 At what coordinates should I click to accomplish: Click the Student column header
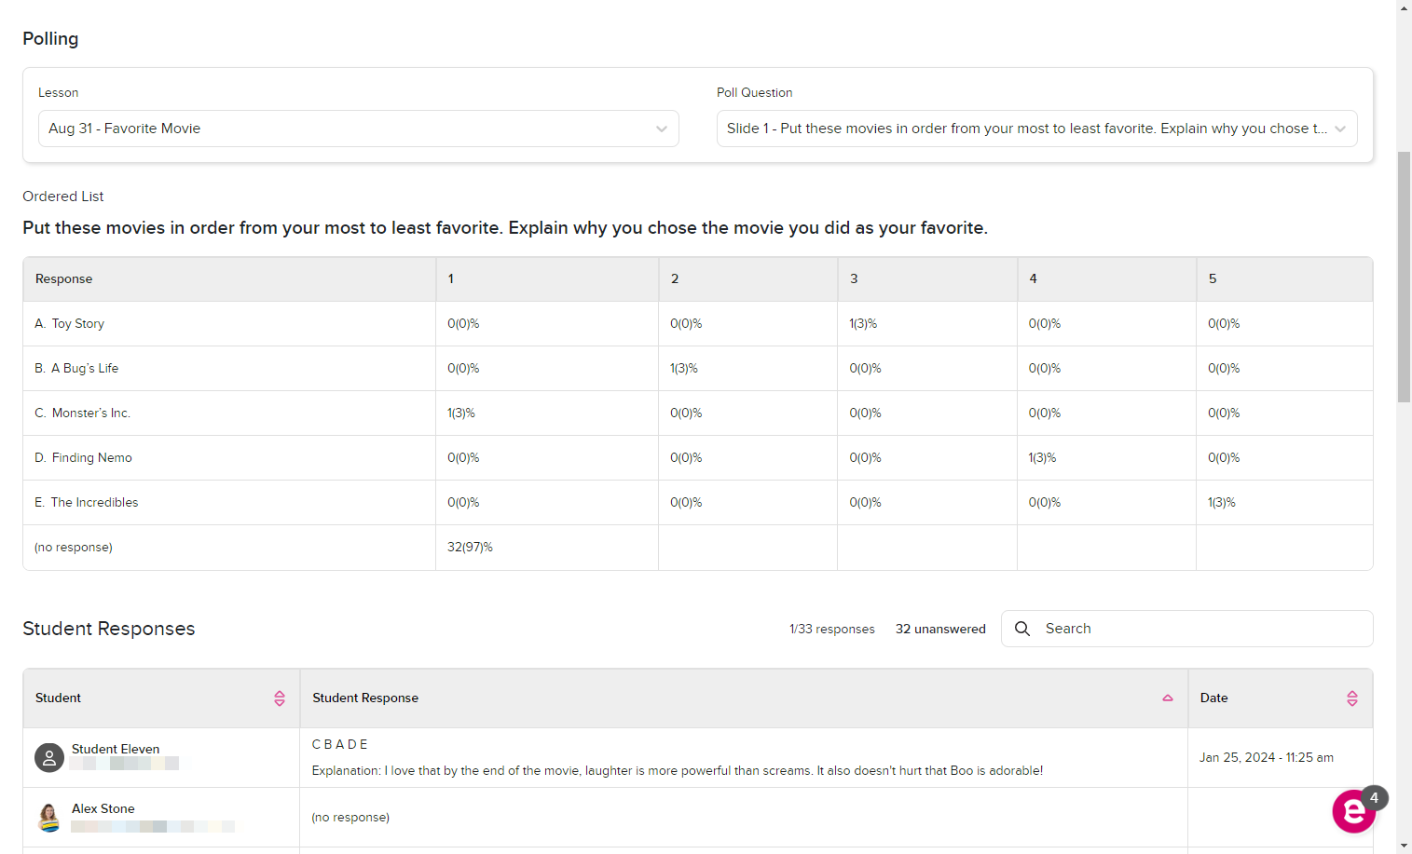point(161,698)
